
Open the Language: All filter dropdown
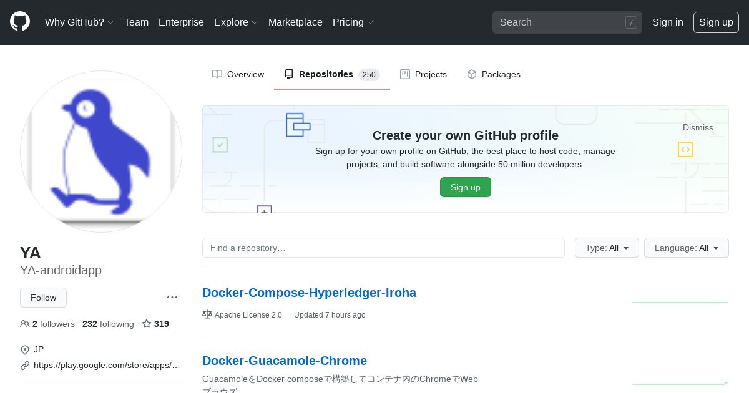pos(687,248)
